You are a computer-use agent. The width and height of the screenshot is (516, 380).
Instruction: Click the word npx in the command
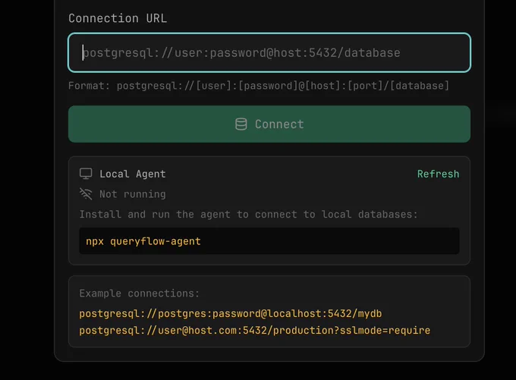click(95, 241)
